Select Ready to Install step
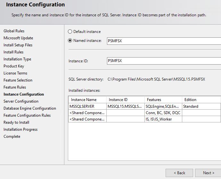This screenshot has width=221, height=179. (x=16, y=122)
